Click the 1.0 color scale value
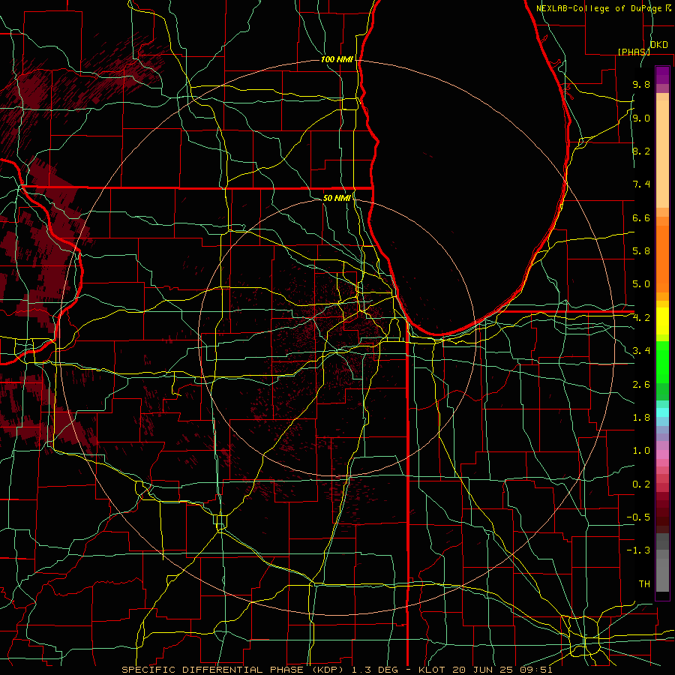This screenshot has height=675, width=675. (x=641, y=451)
